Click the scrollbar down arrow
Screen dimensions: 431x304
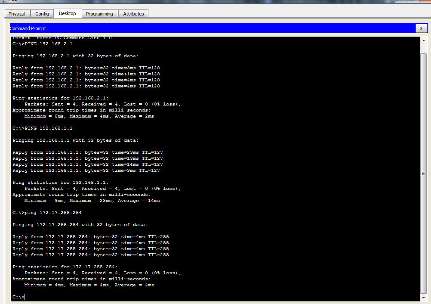[424, 298]
